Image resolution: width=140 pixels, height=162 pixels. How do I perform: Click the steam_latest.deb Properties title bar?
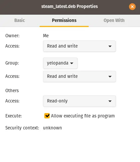click(70, 6)
